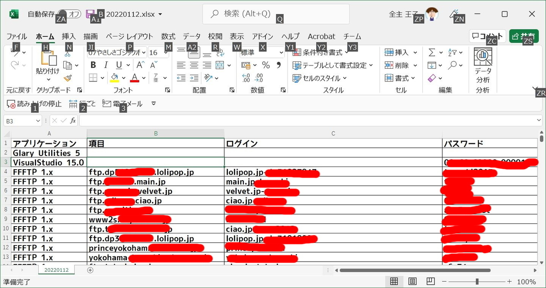Click the Fill down icon
Screen dimensions: 546x288
432,65
